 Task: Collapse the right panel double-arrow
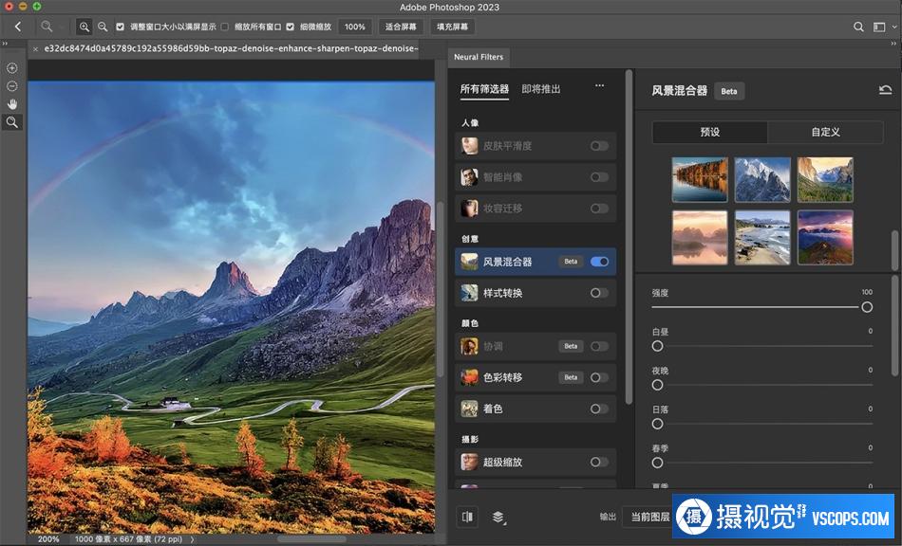click(x=893, y=44)
